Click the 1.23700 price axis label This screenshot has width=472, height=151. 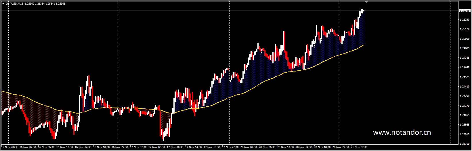coord(465,144)
